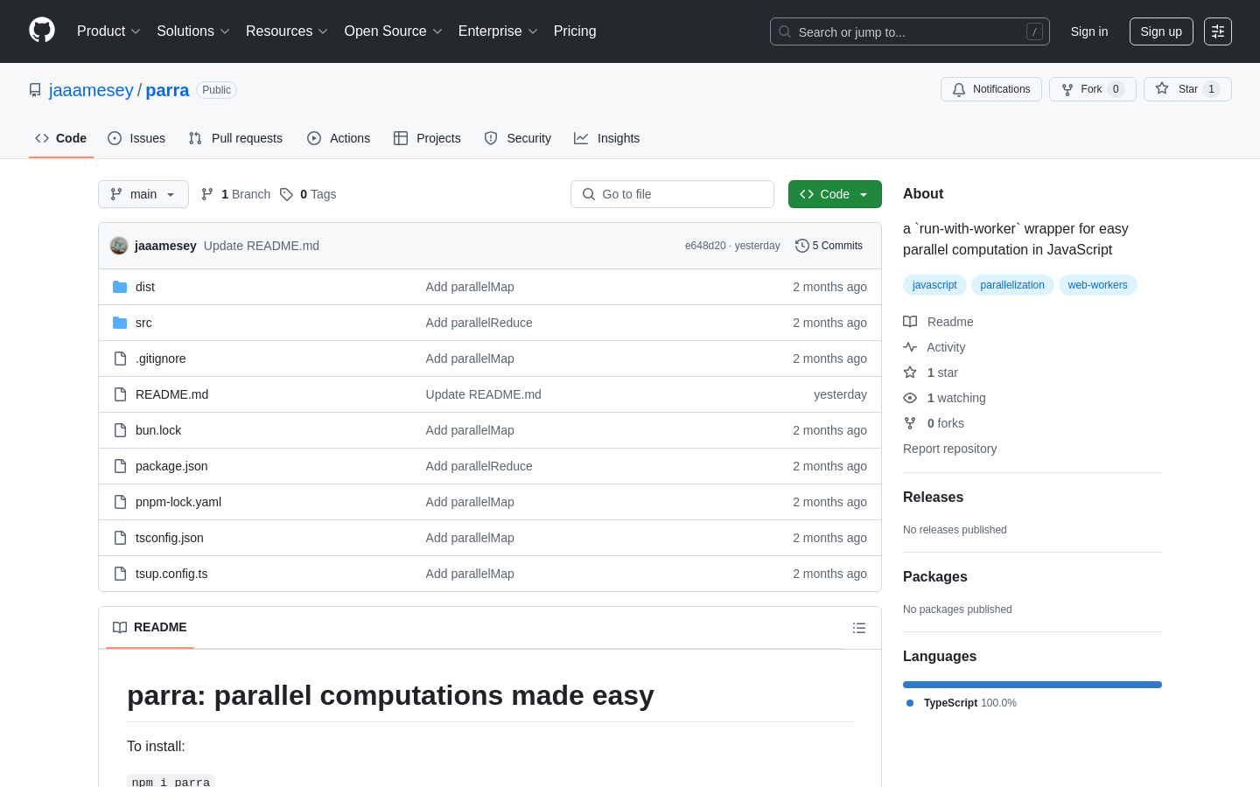Focus the Search or jump to field
Viewport: 1260px width, 787px height.
click(910, 31)
